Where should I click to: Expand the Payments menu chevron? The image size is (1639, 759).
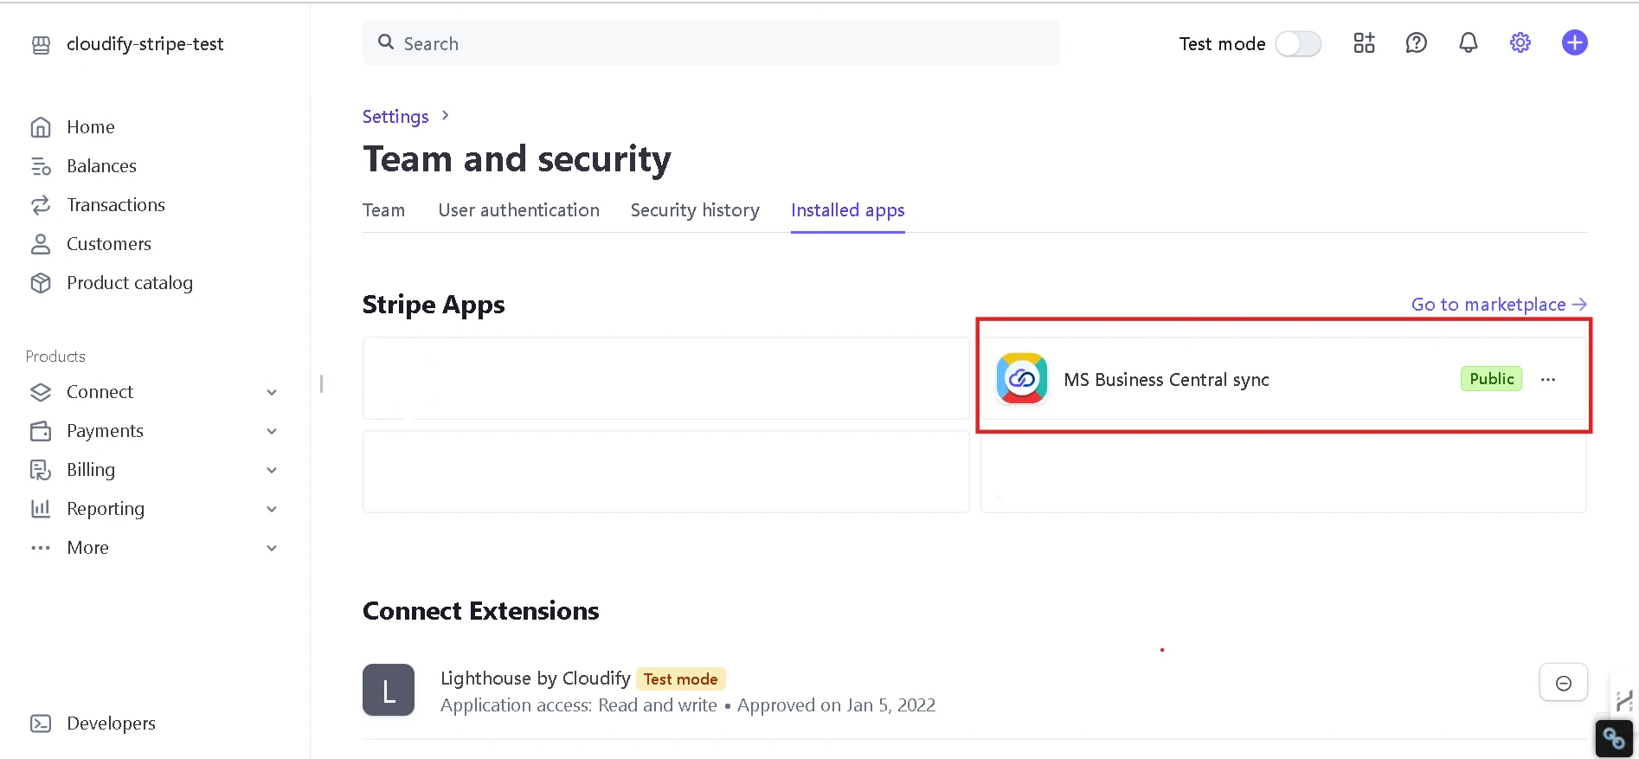272,431
